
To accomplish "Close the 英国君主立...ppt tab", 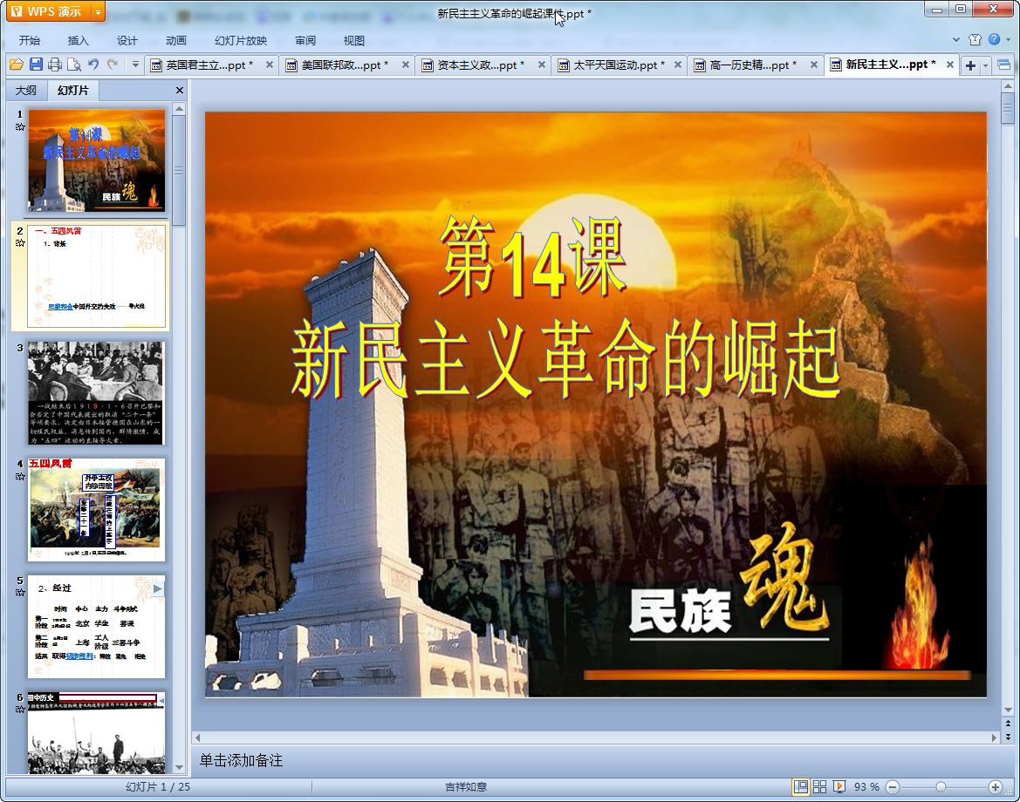I will coord(270,65).
